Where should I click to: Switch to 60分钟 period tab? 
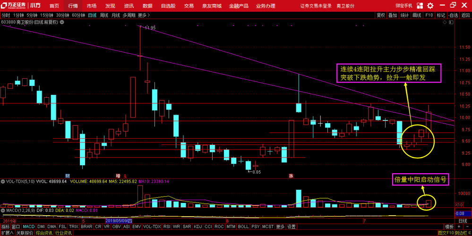pos(78,15)
